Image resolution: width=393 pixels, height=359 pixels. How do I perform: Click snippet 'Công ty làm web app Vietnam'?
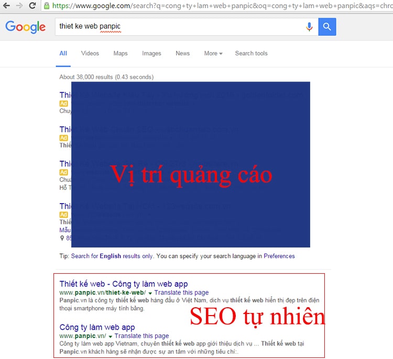182,347
